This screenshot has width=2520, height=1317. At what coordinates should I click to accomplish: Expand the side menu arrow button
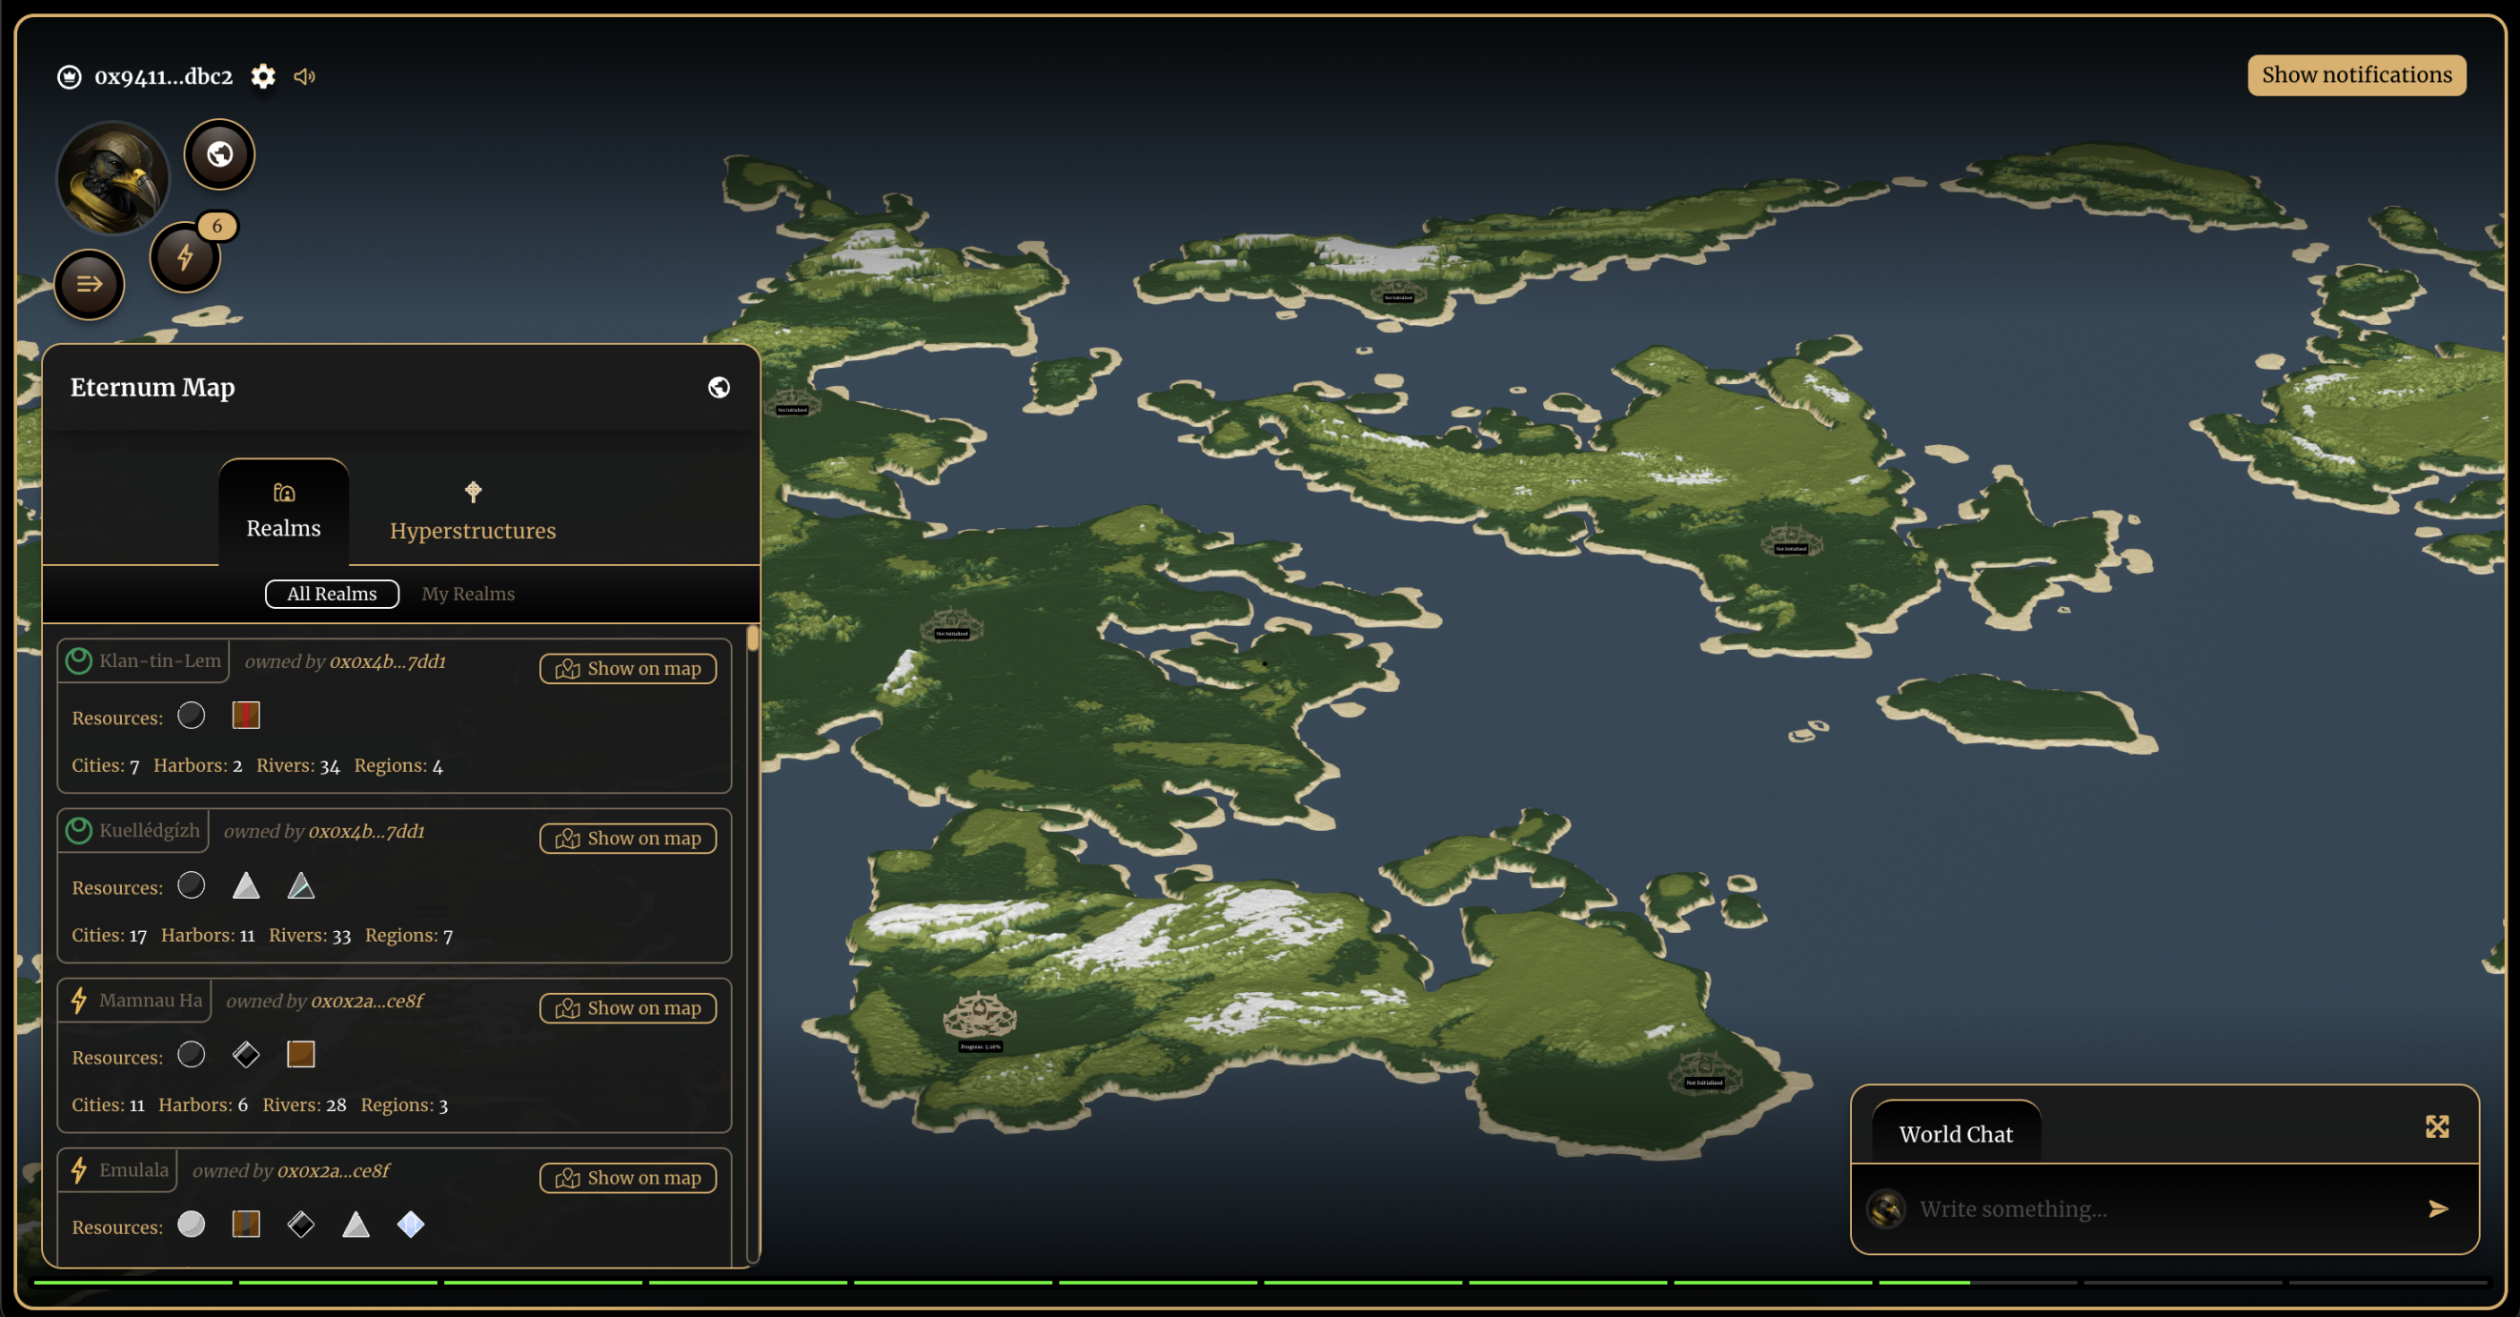[89, 285]
